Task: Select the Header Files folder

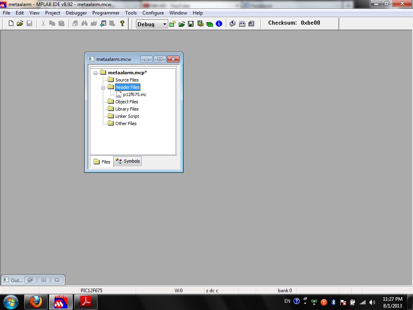Action: [127, 87]
